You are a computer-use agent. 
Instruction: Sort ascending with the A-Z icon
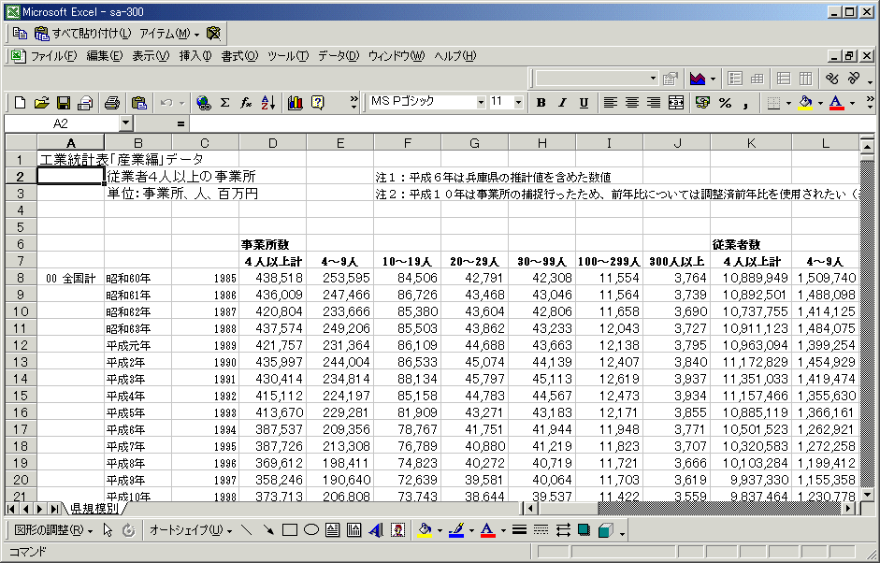coord(268,103)
